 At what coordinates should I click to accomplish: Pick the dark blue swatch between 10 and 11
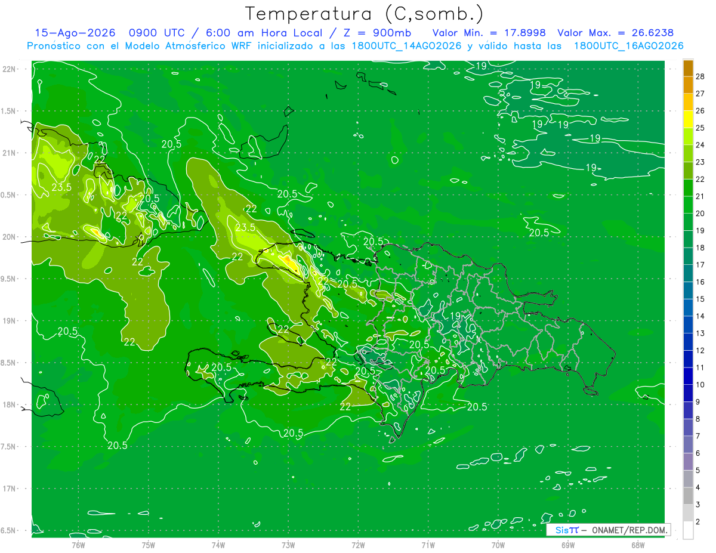(688, 376)
